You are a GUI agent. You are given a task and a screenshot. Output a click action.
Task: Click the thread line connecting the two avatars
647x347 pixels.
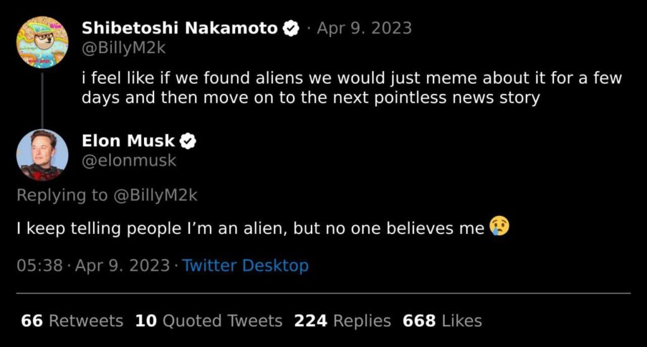click(x=42, y=99)
